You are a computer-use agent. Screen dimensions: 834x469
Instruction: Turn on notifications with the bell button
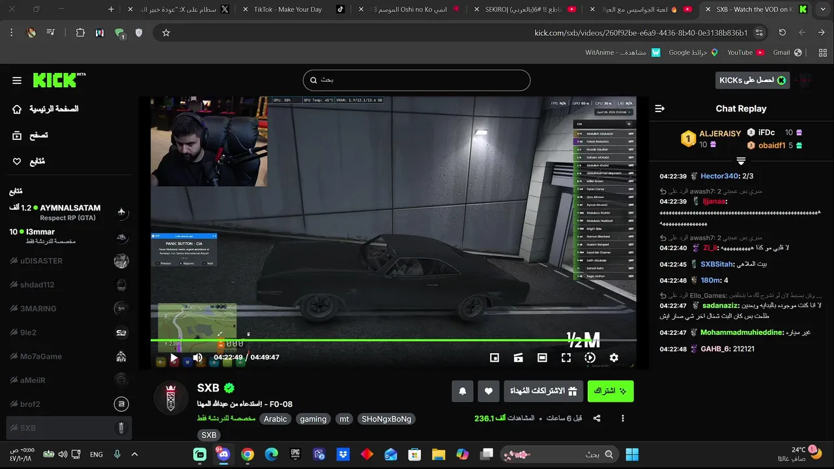(463, 391)
